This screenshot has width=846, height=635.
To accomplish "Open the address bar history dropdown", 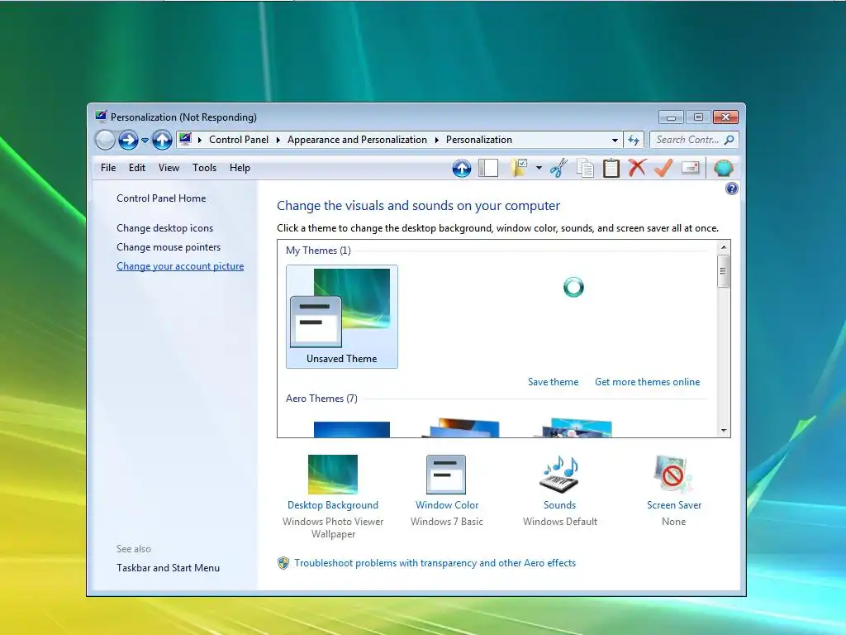I will point(615,140).
